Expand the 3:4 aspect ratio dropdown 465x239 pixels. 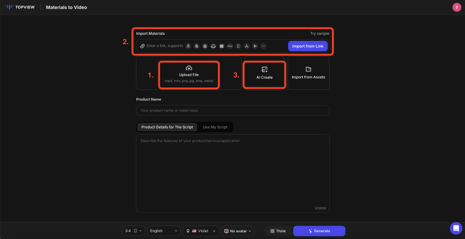[134, 231]
